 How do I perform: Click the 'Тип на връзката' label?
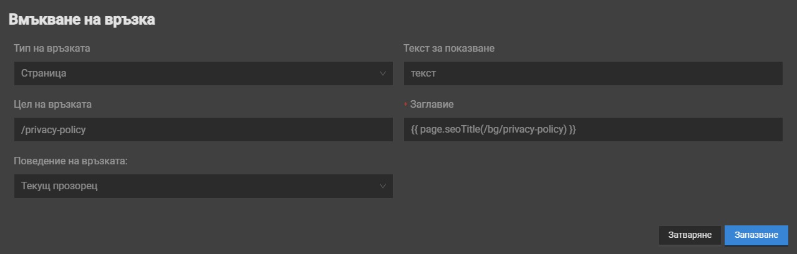[52, 48]
